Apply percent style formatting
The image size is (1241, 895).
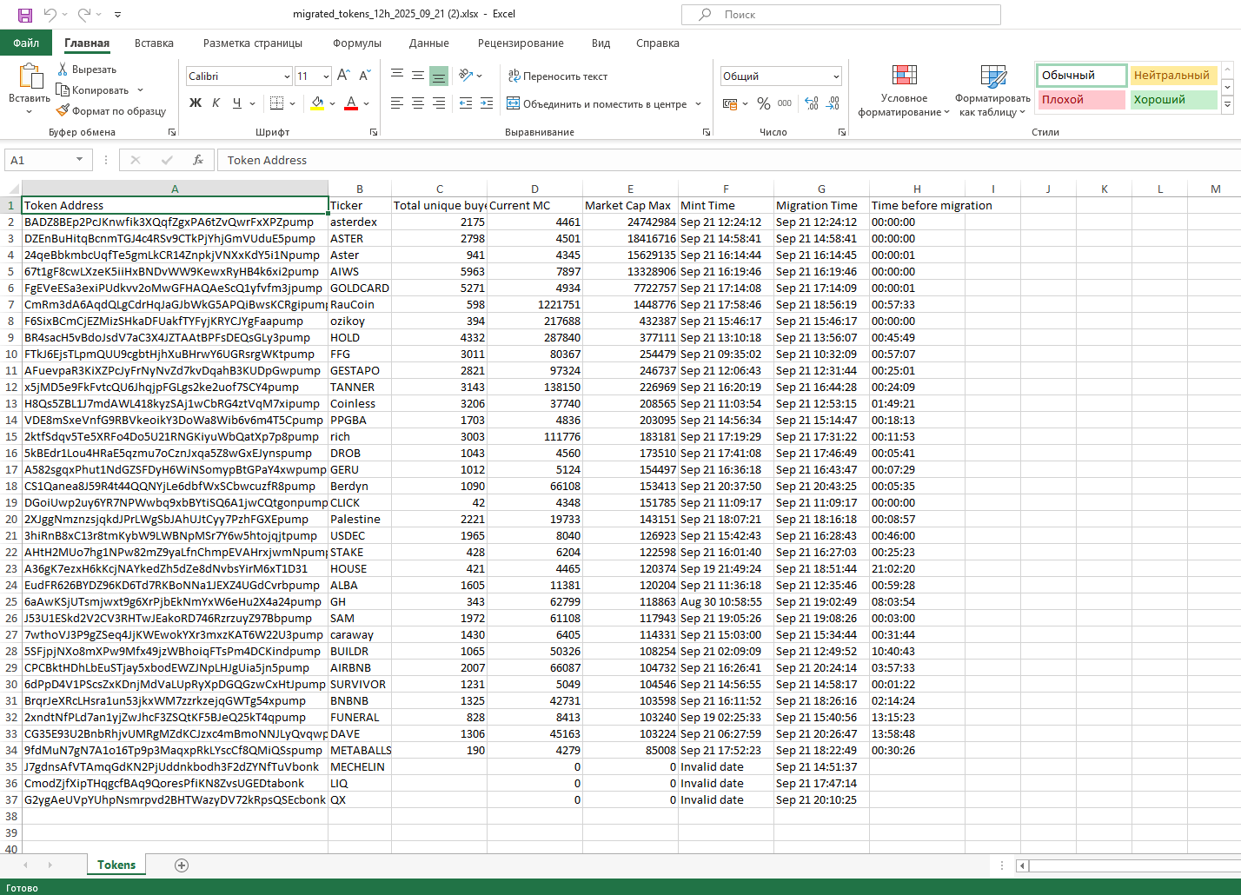click(763, 103)
